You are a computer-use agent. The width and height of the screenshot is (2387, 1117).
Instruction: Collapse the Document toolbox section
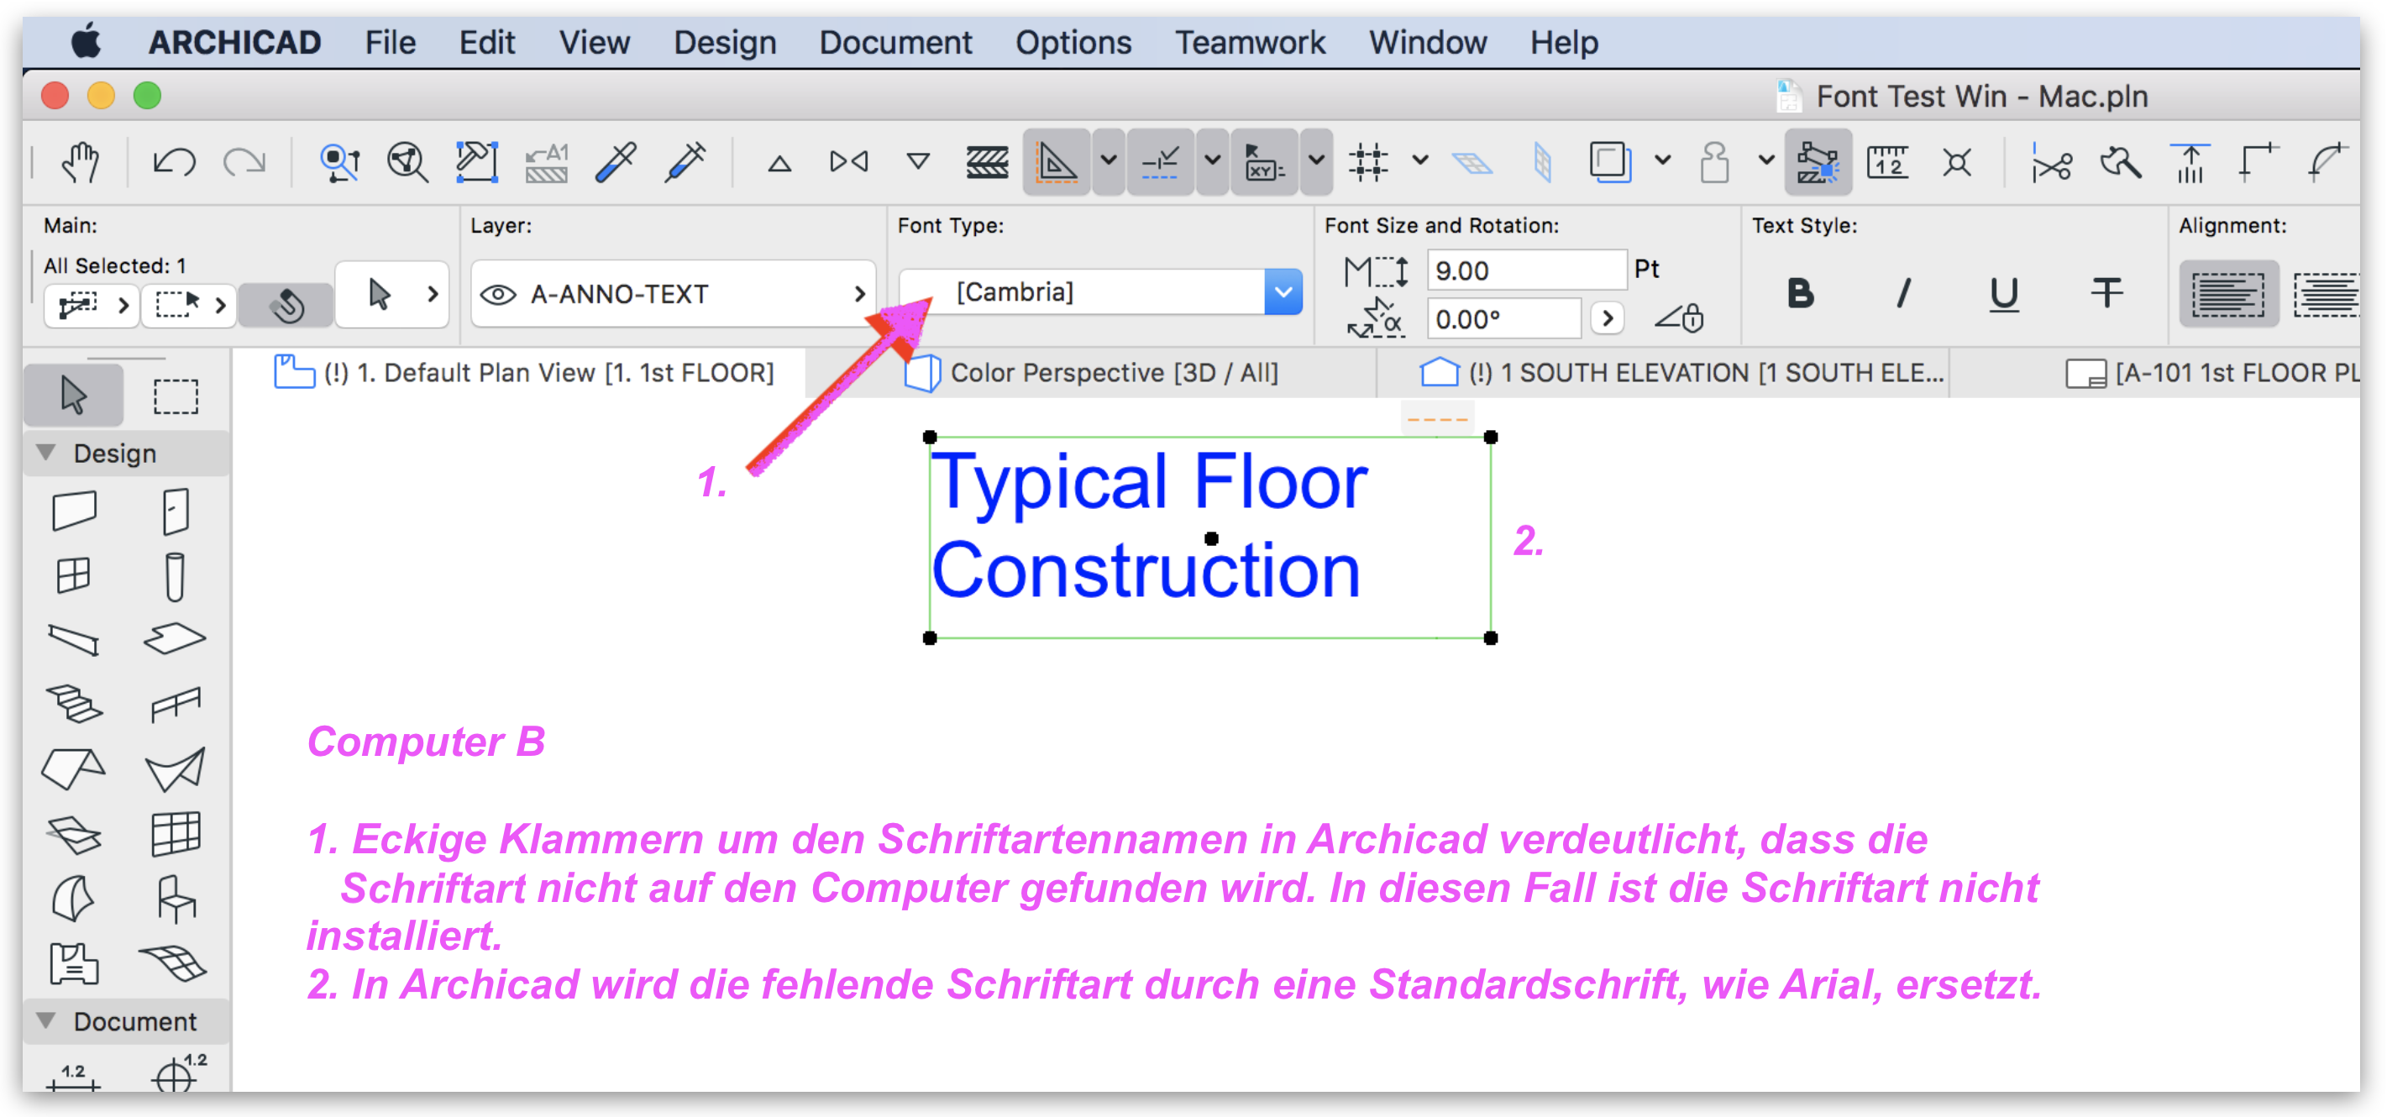[x=46, y=1020]
